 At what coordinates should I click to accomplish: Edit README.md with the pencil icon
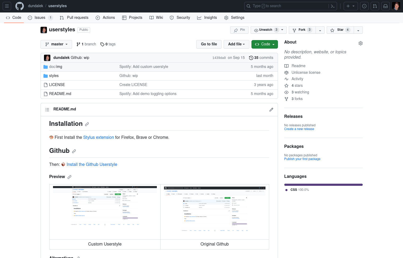pyautogui.click(x=271, y=110)
